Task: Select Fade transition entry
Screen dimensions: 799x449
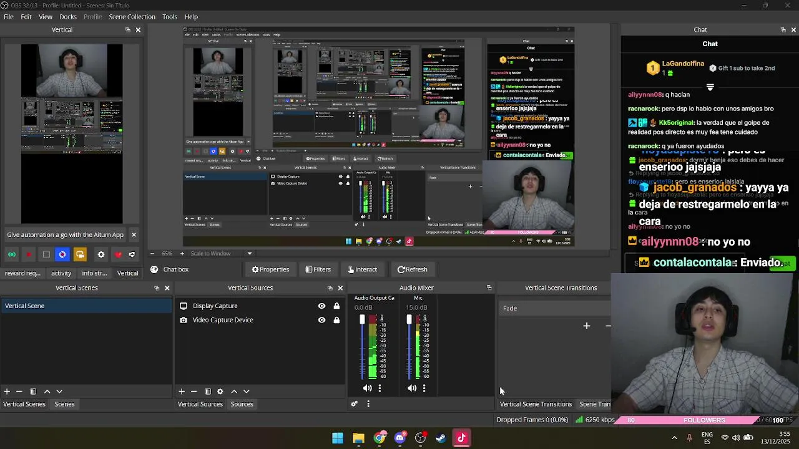Action: (554, 308)
